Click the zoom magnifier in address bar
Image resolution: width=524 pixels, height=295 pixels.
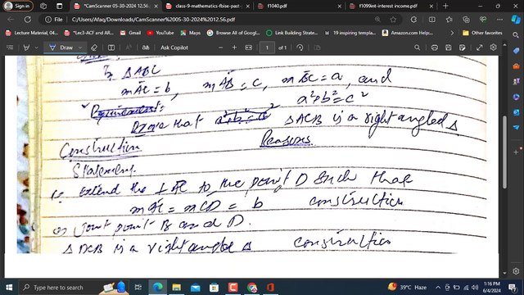(x=377, y=20)
